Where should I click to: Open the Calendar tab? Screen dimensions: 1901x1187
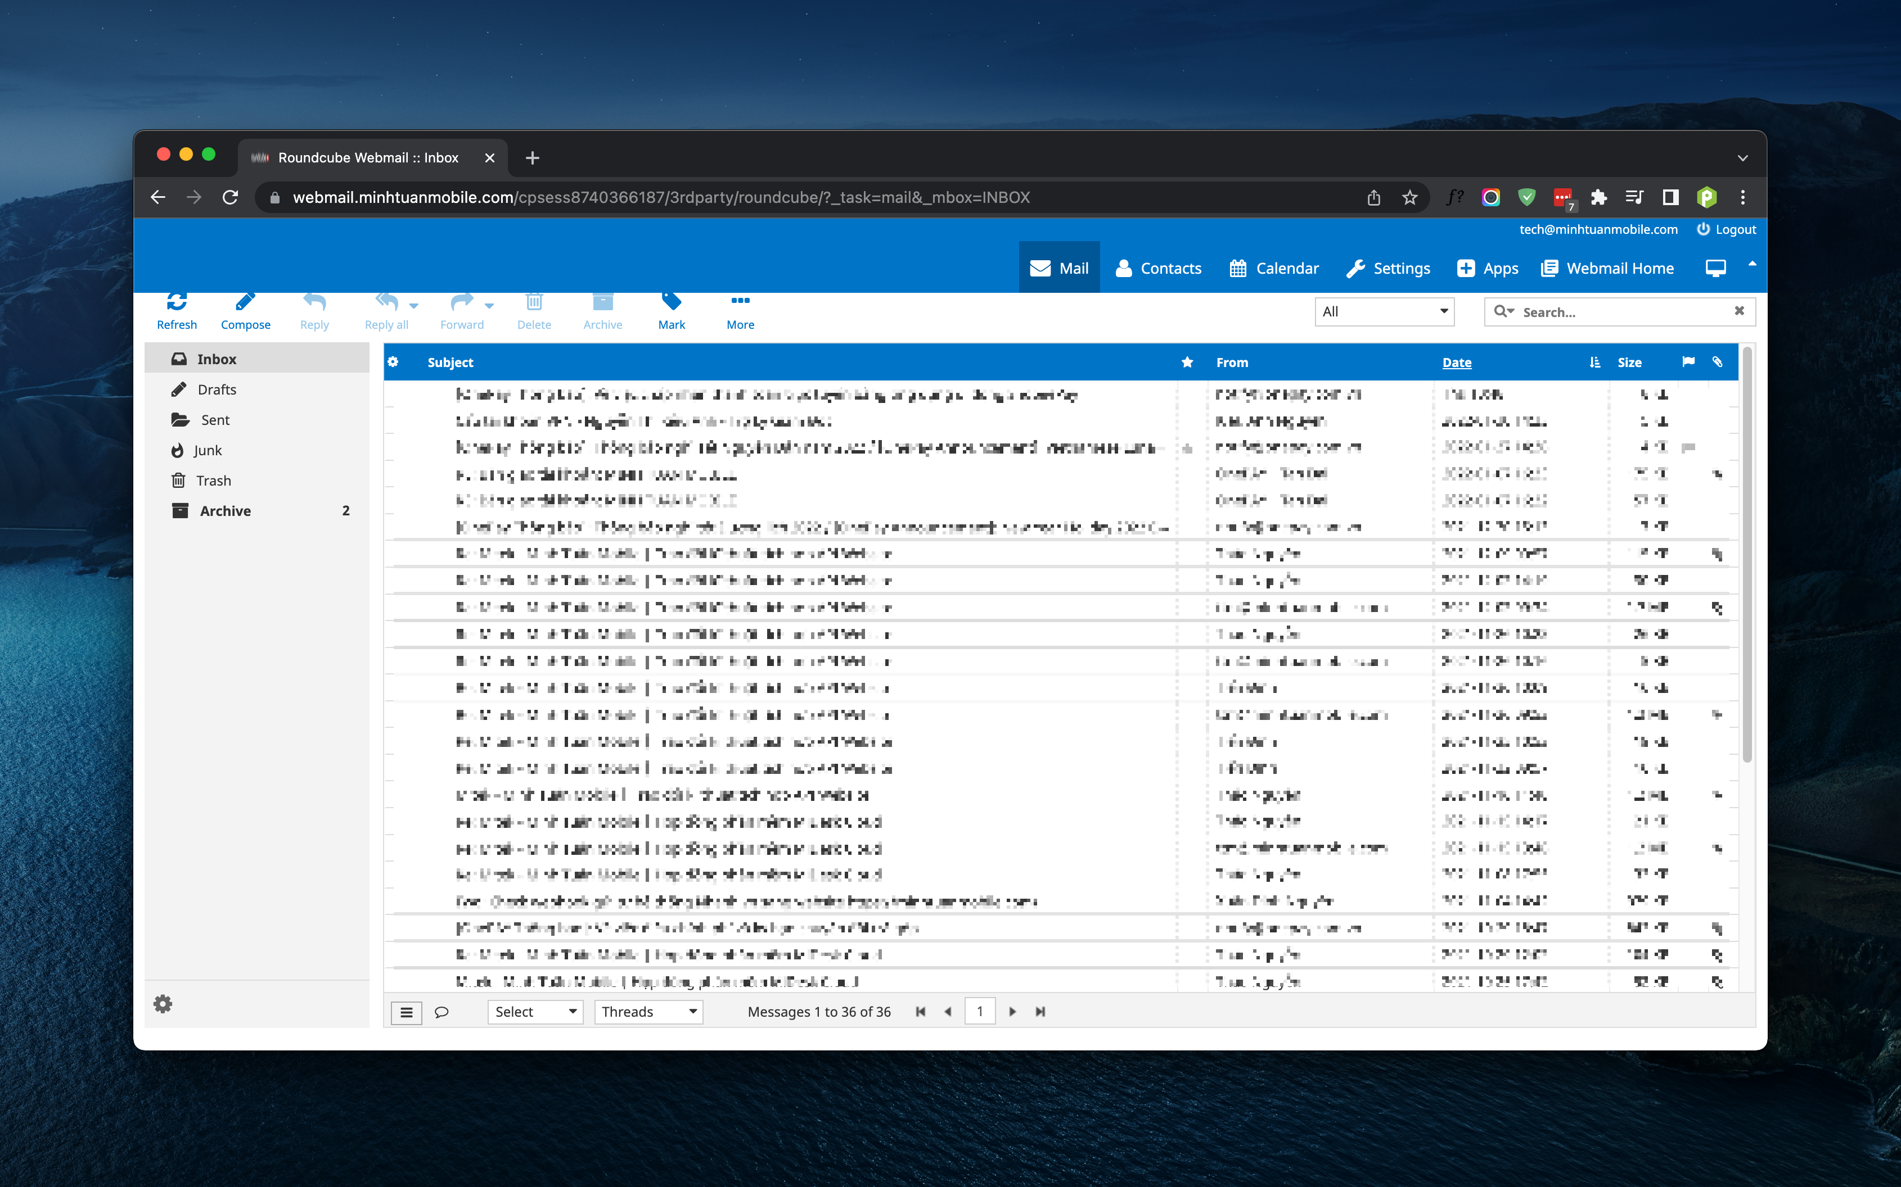point(1274,269)
